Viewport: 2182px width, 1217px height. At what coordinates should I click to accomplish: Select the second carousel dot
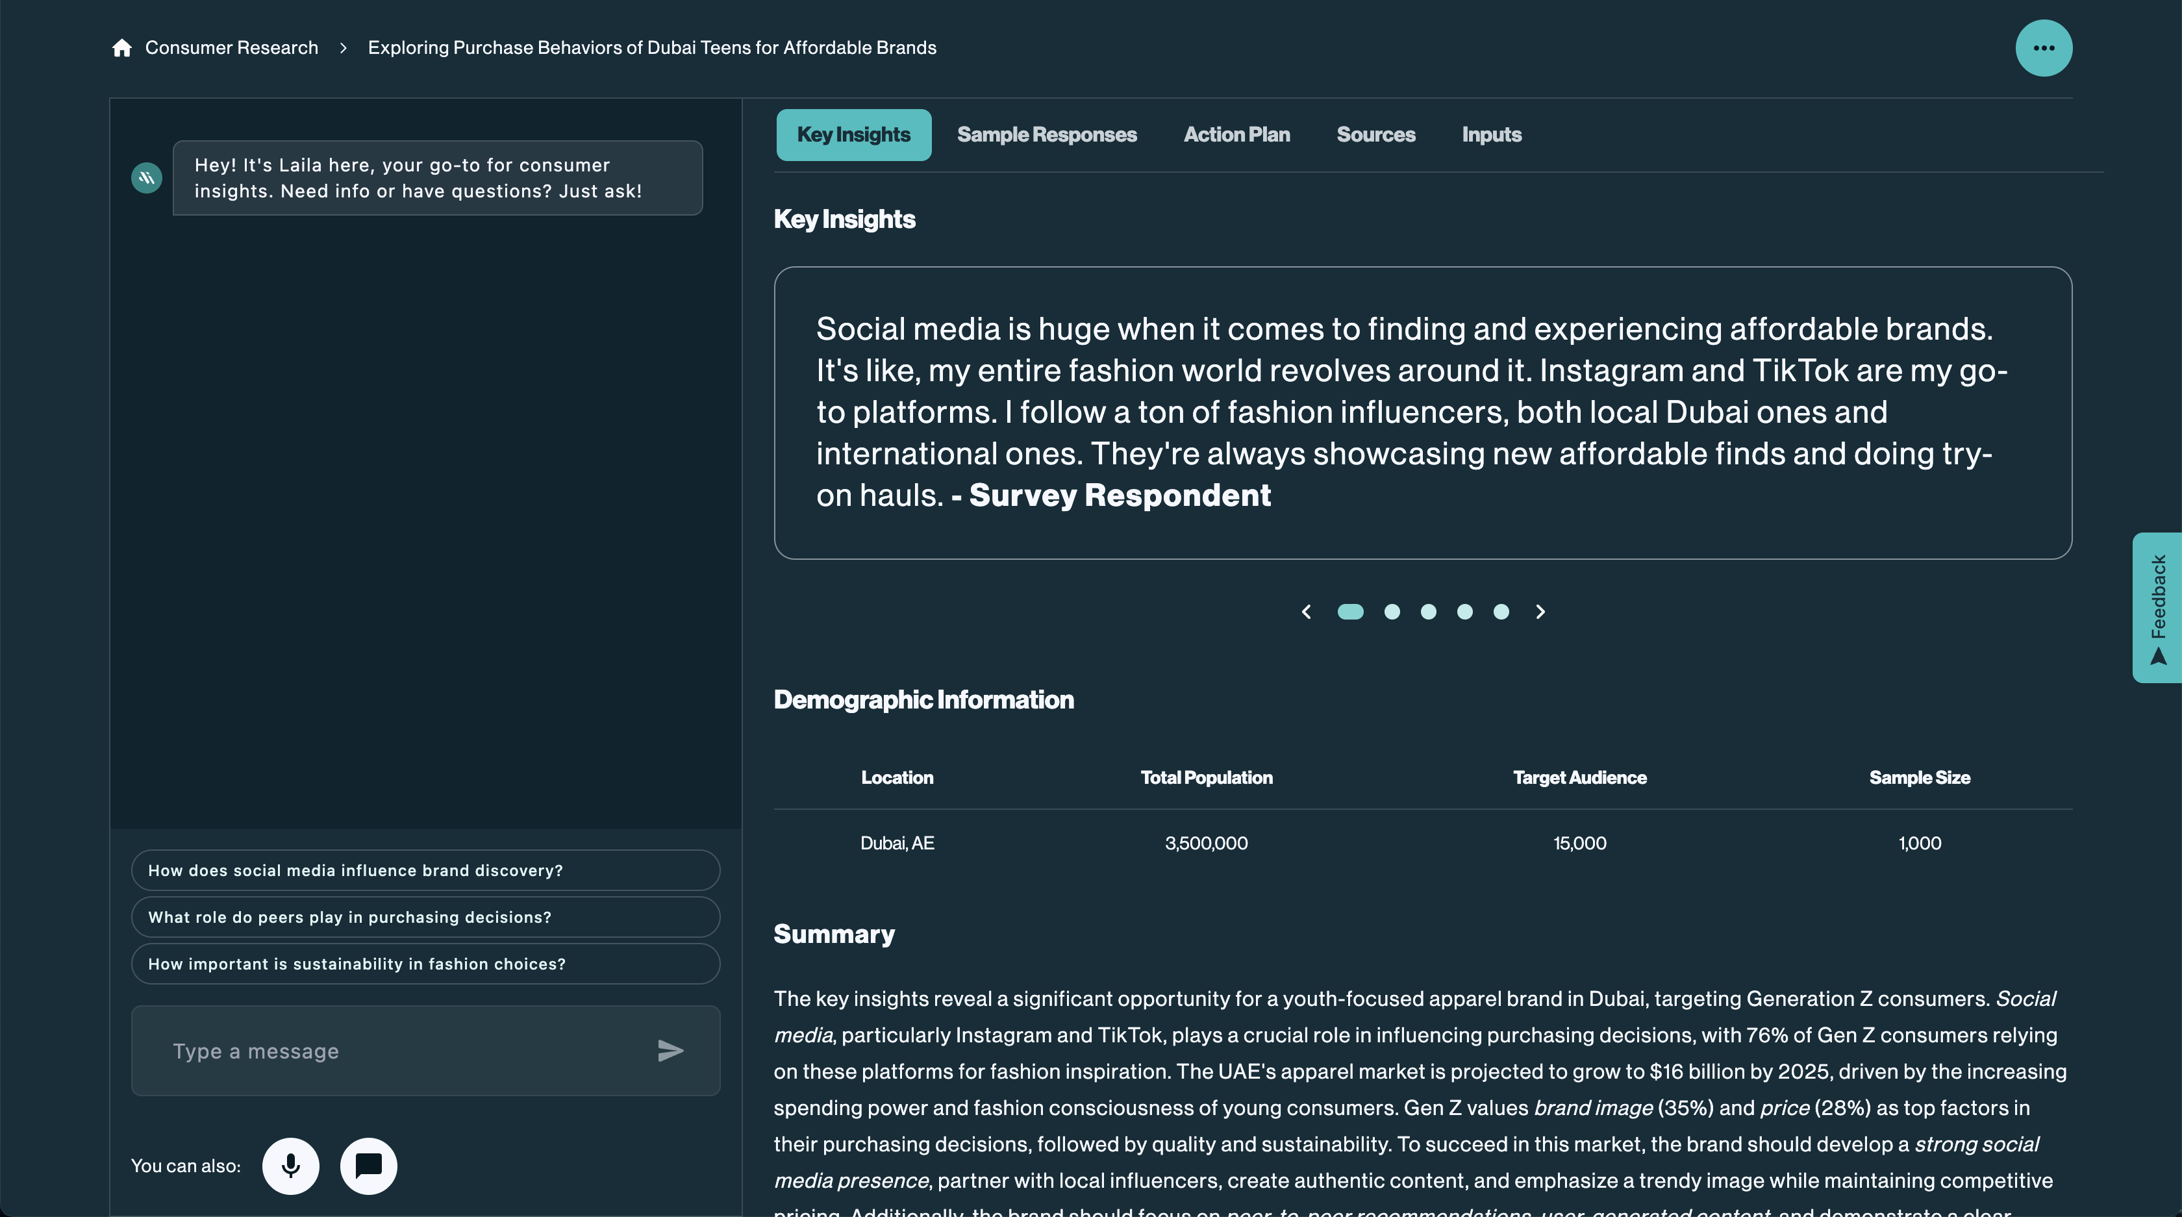pos(1392,612)
